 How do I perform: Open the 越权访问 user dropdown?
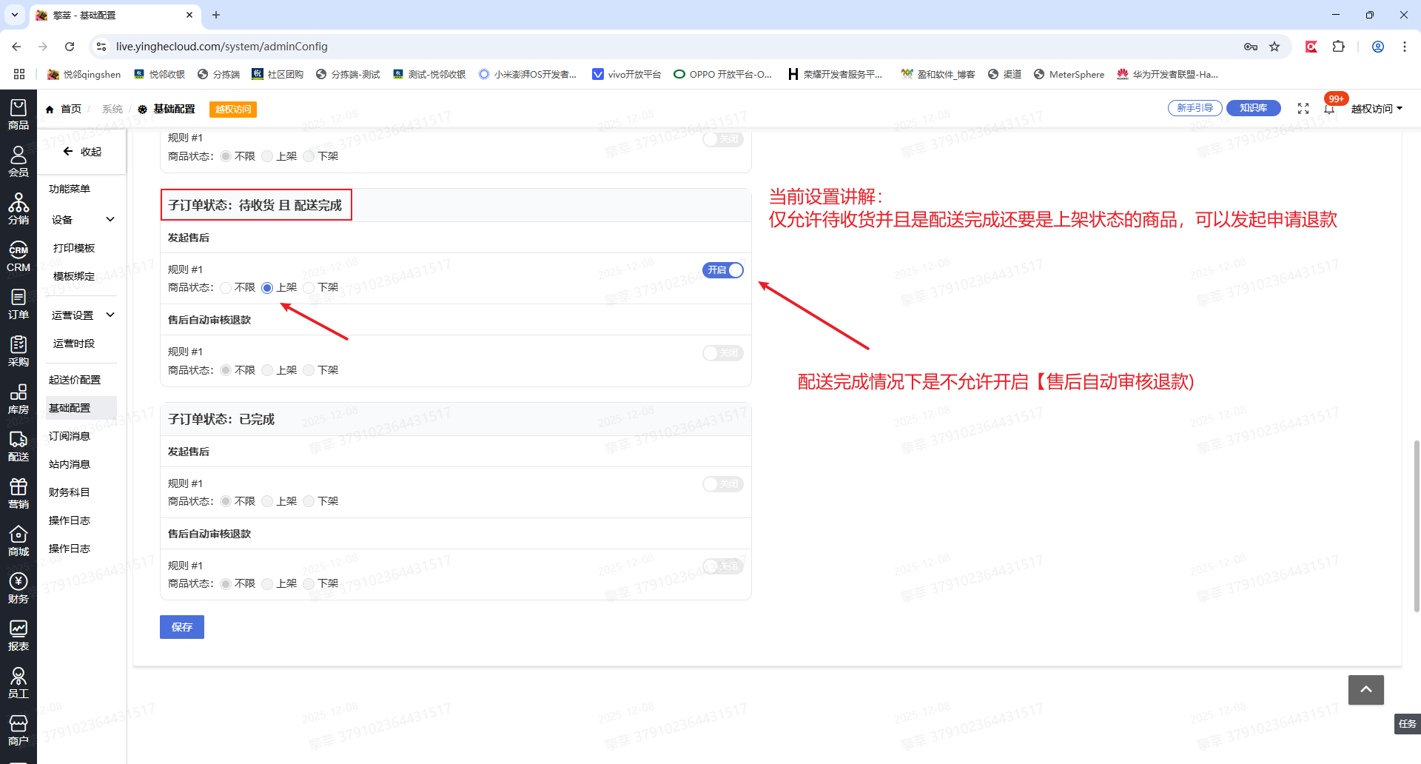(1376, 109)
